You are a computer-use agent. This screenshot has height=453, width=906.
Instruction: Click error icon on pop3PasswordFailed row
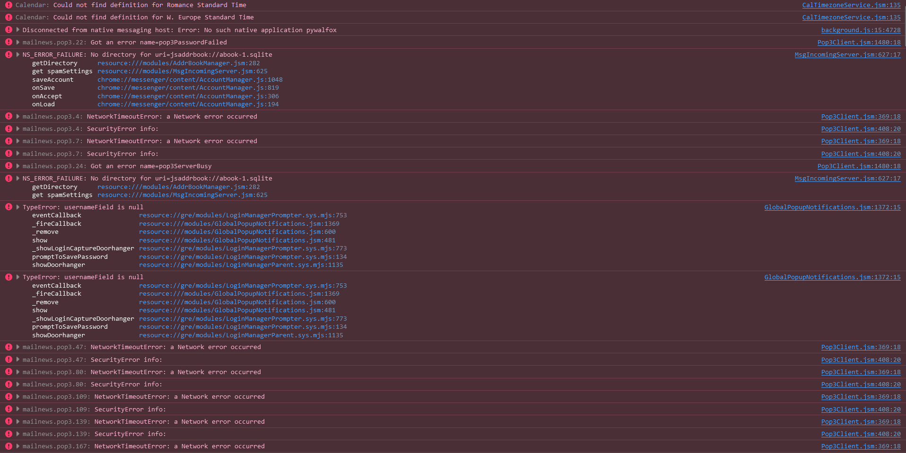[x=9, y=42]
